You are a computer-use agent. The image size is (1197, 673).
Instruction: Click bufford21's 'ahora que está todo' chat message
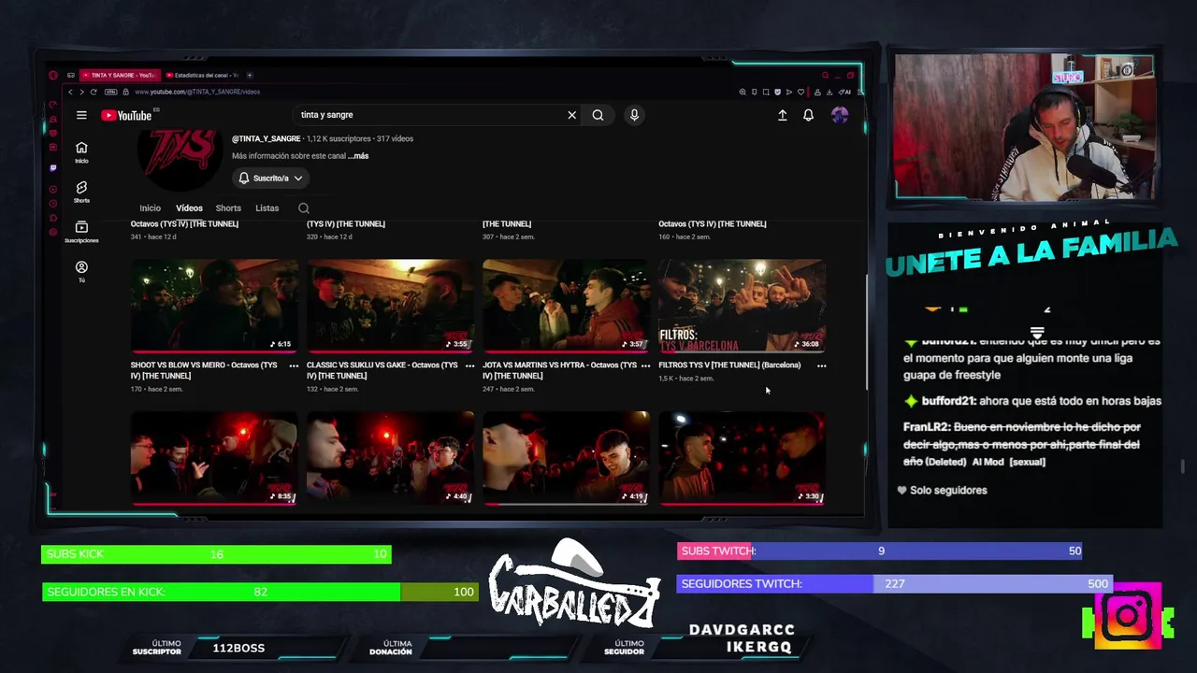1032,401
